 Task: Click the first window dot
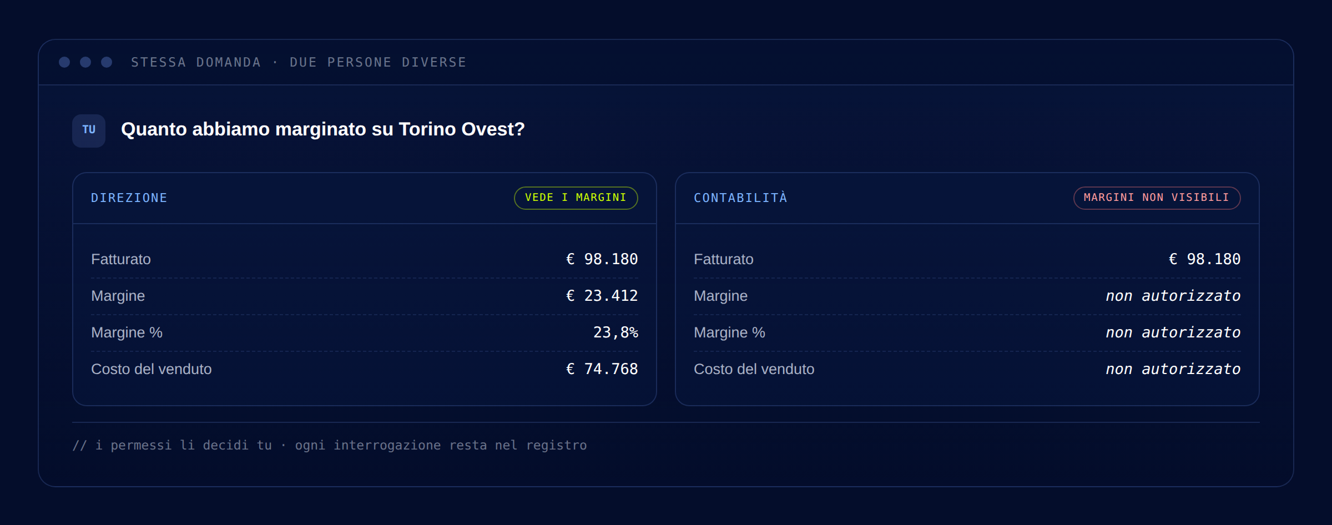(x=64, y=62)
